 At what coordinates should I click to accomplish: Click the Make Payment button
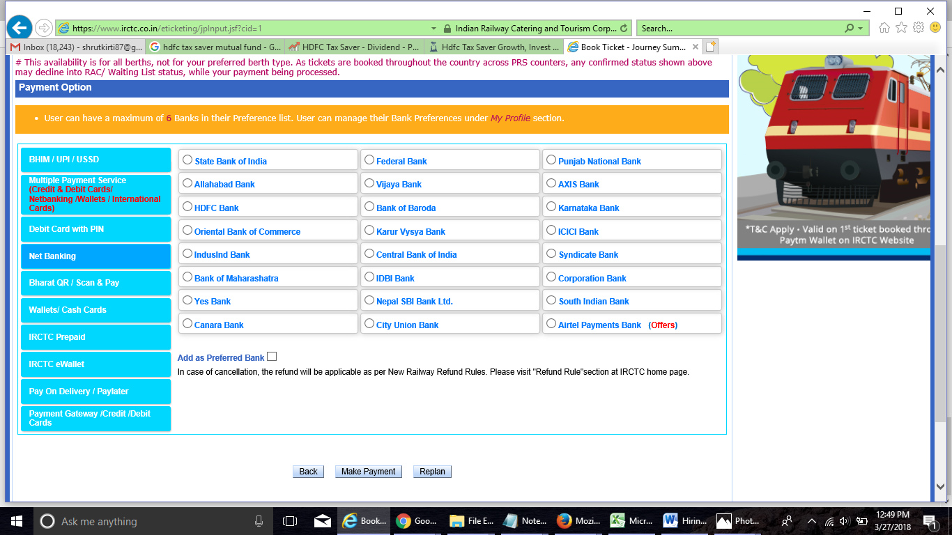(368, 472)
